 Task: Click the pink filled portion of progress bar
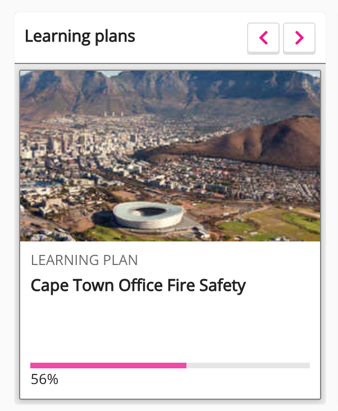tap(108, 366)
